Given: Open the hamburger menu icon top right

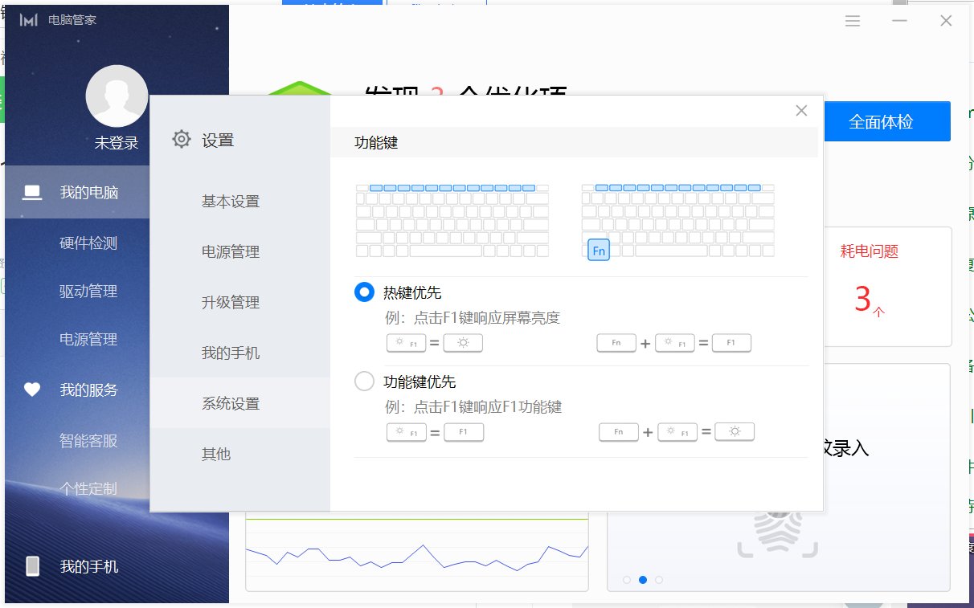Looking at the screenshot, I should pyautogui.click(x=853, y=21).
